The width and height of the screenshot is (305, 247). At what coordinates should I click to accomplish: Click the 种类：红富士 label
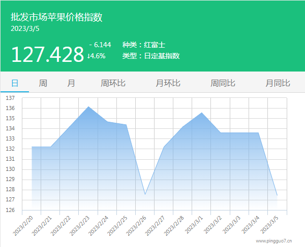(x=144, y=45)
